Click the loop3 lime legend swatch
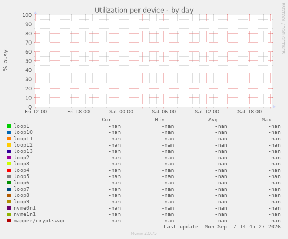This screenshot has height=239, width=288. coord(9,164)
